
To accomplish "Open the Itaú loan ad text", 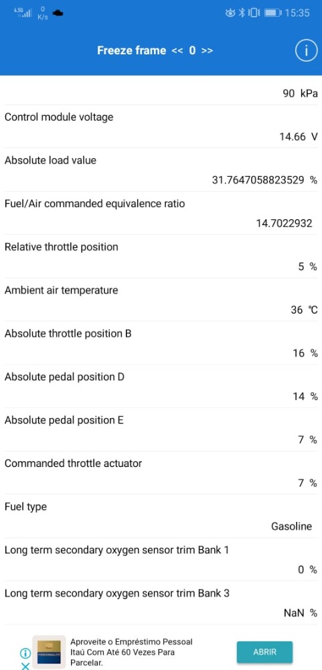I will (131, 652).
